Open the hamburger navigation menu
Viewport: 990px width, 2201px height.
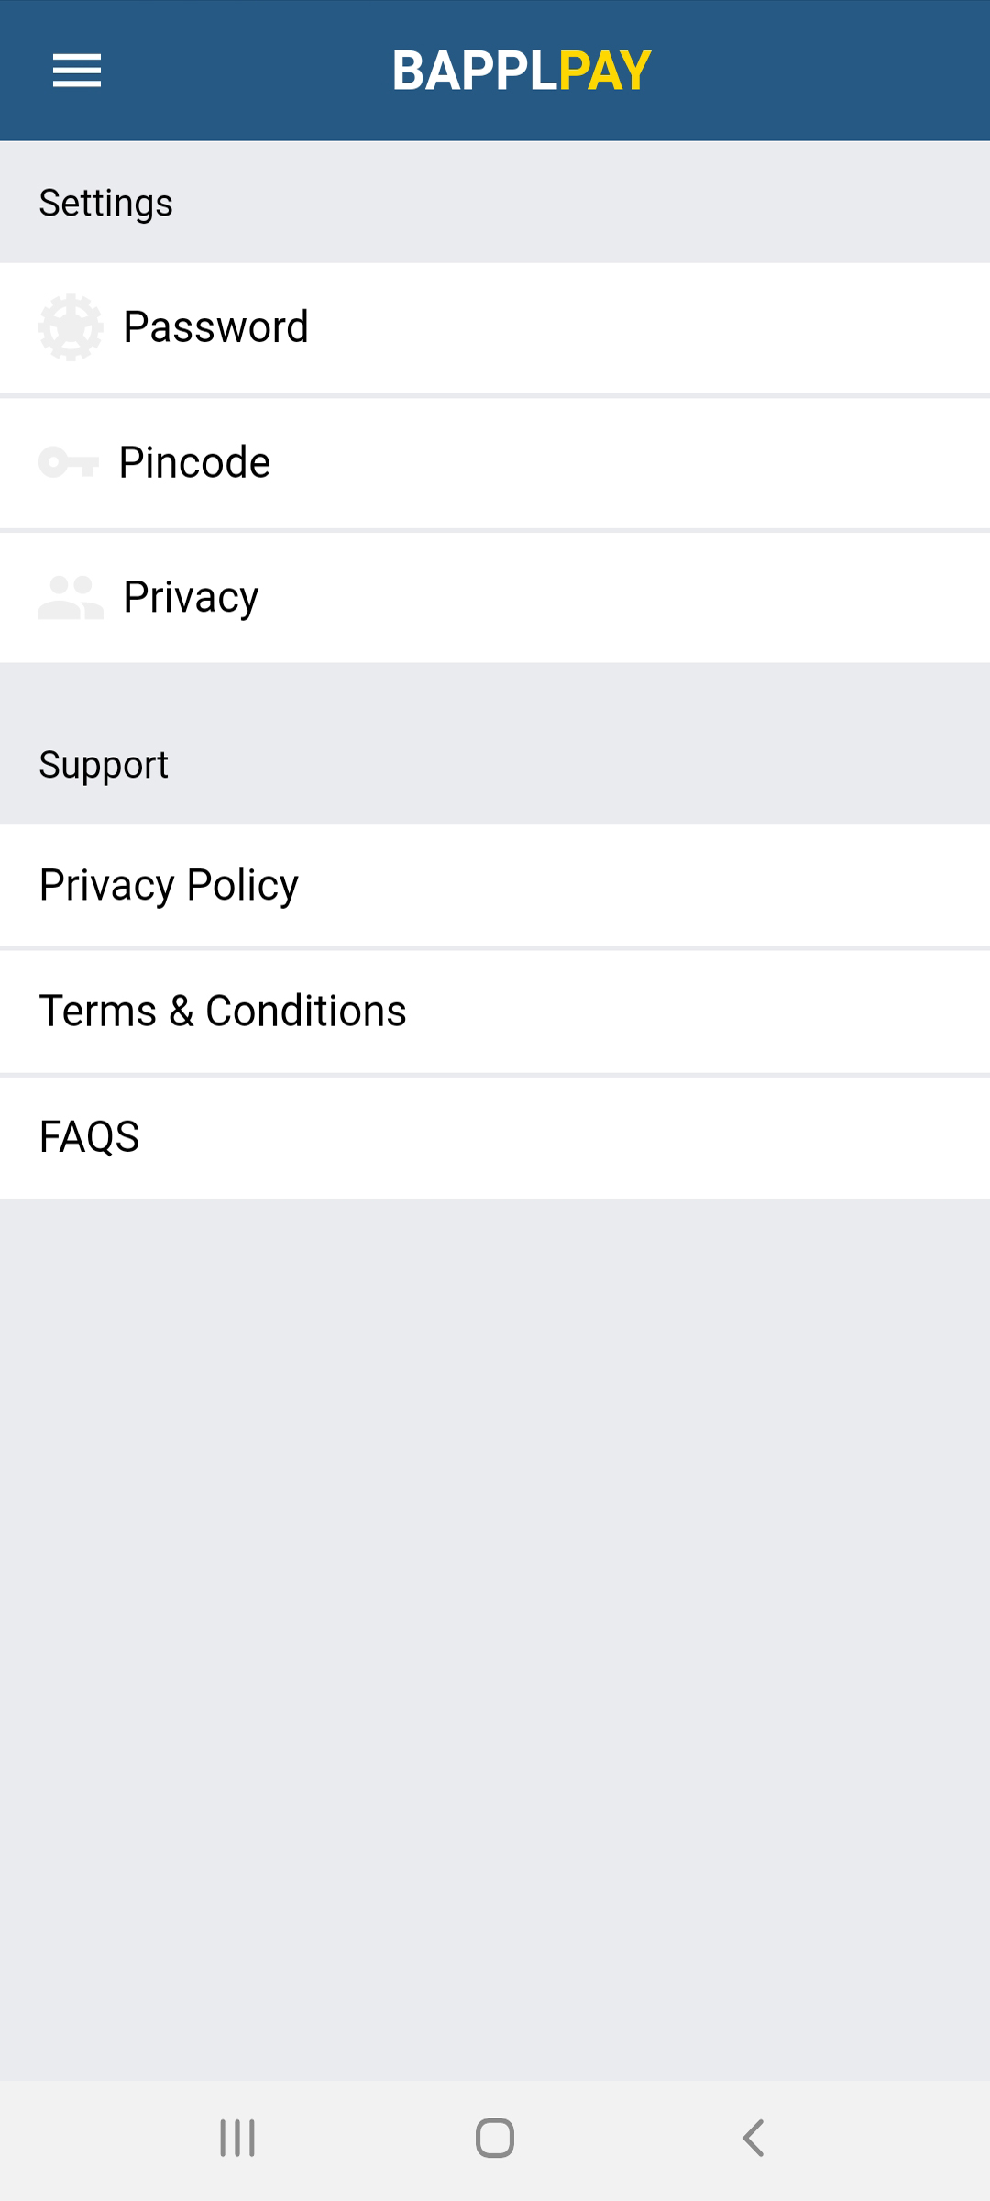(77, 71)
